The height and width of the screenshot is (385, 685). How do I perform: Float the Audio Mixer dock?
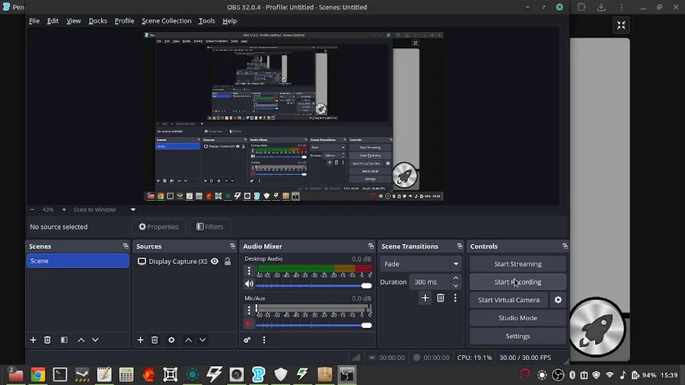pos(371,247)
